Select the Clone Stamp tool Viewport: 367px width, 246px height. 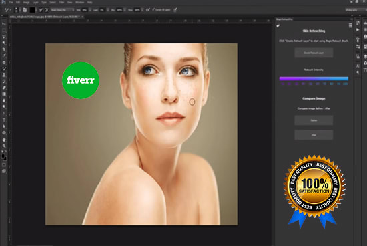pyautogui.click(x=4, y=75)
